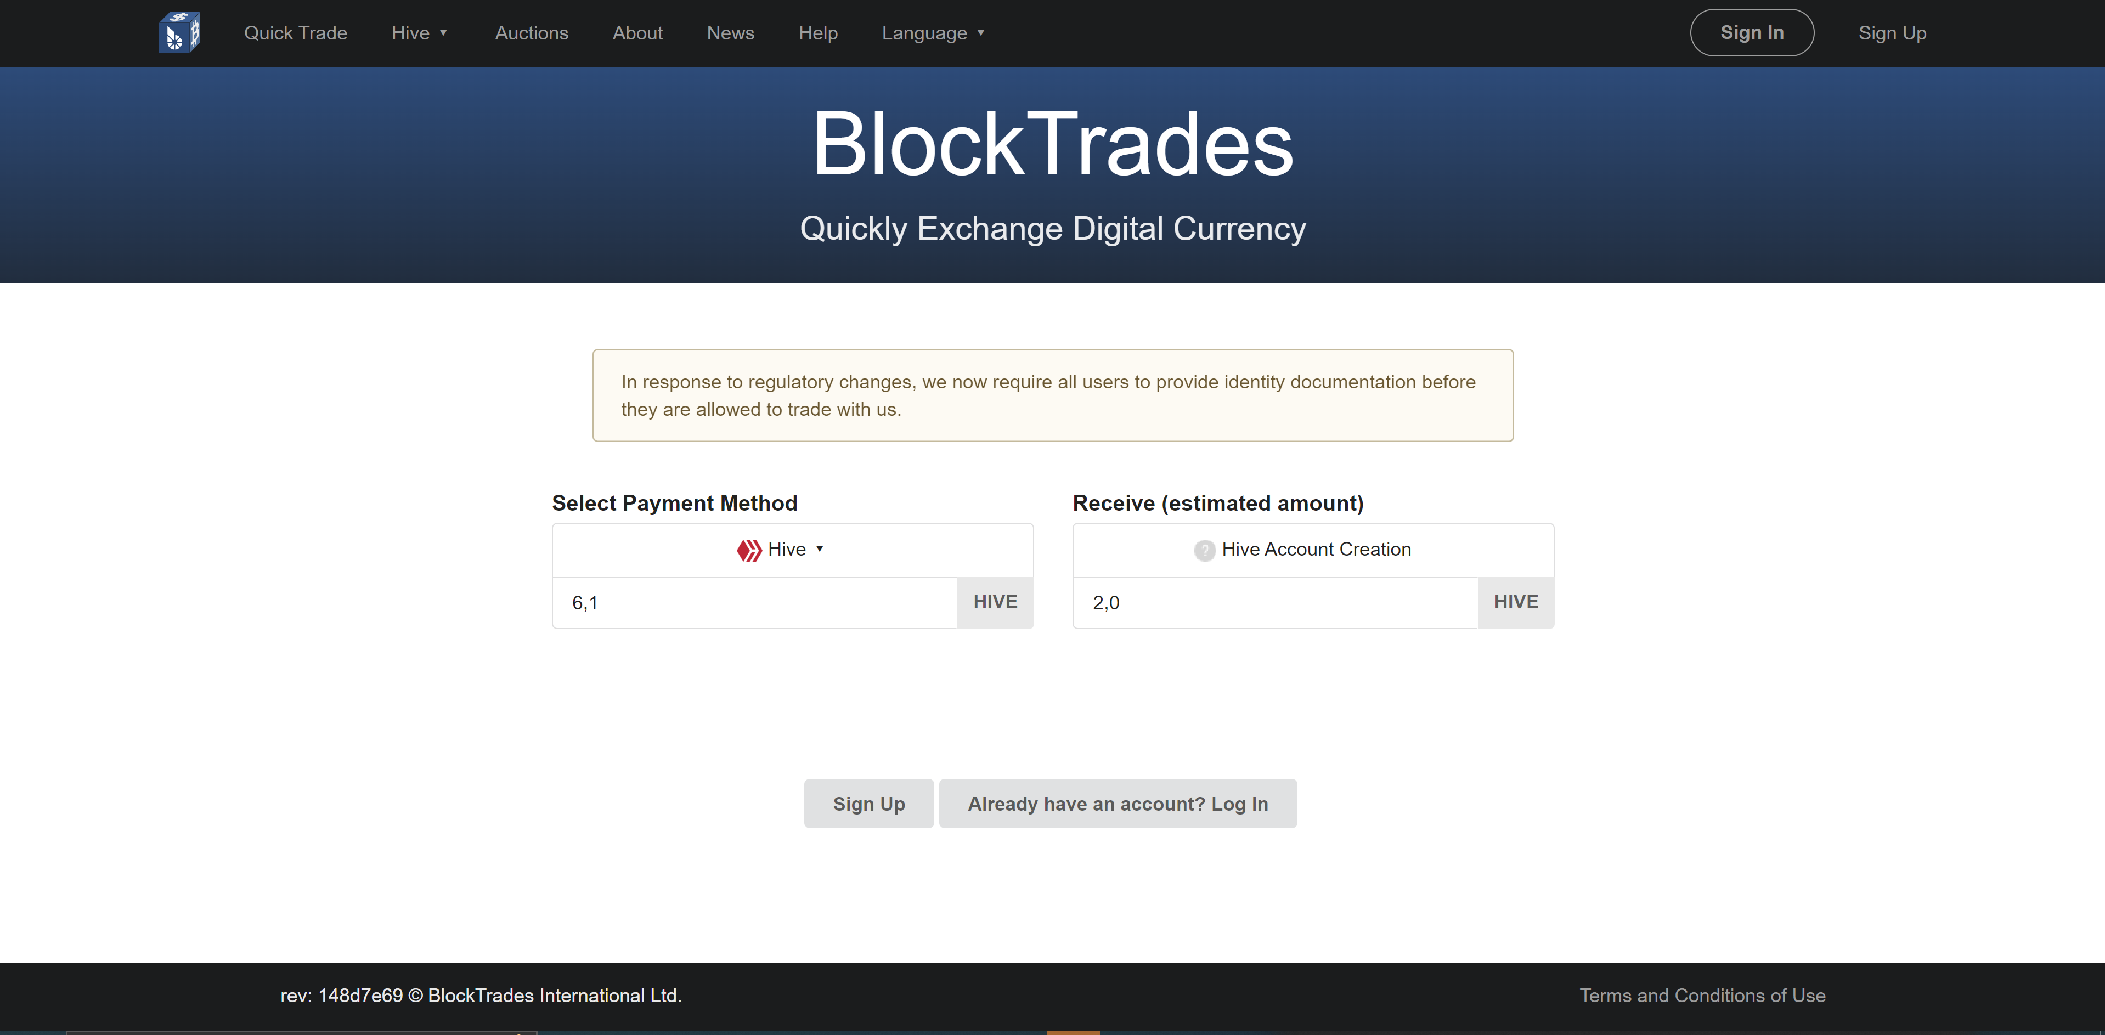Screen dimensions: 2105x1035
Task: Click the regulatory changes notice text
Action: pyautogui.click(x=1048, y=395)
